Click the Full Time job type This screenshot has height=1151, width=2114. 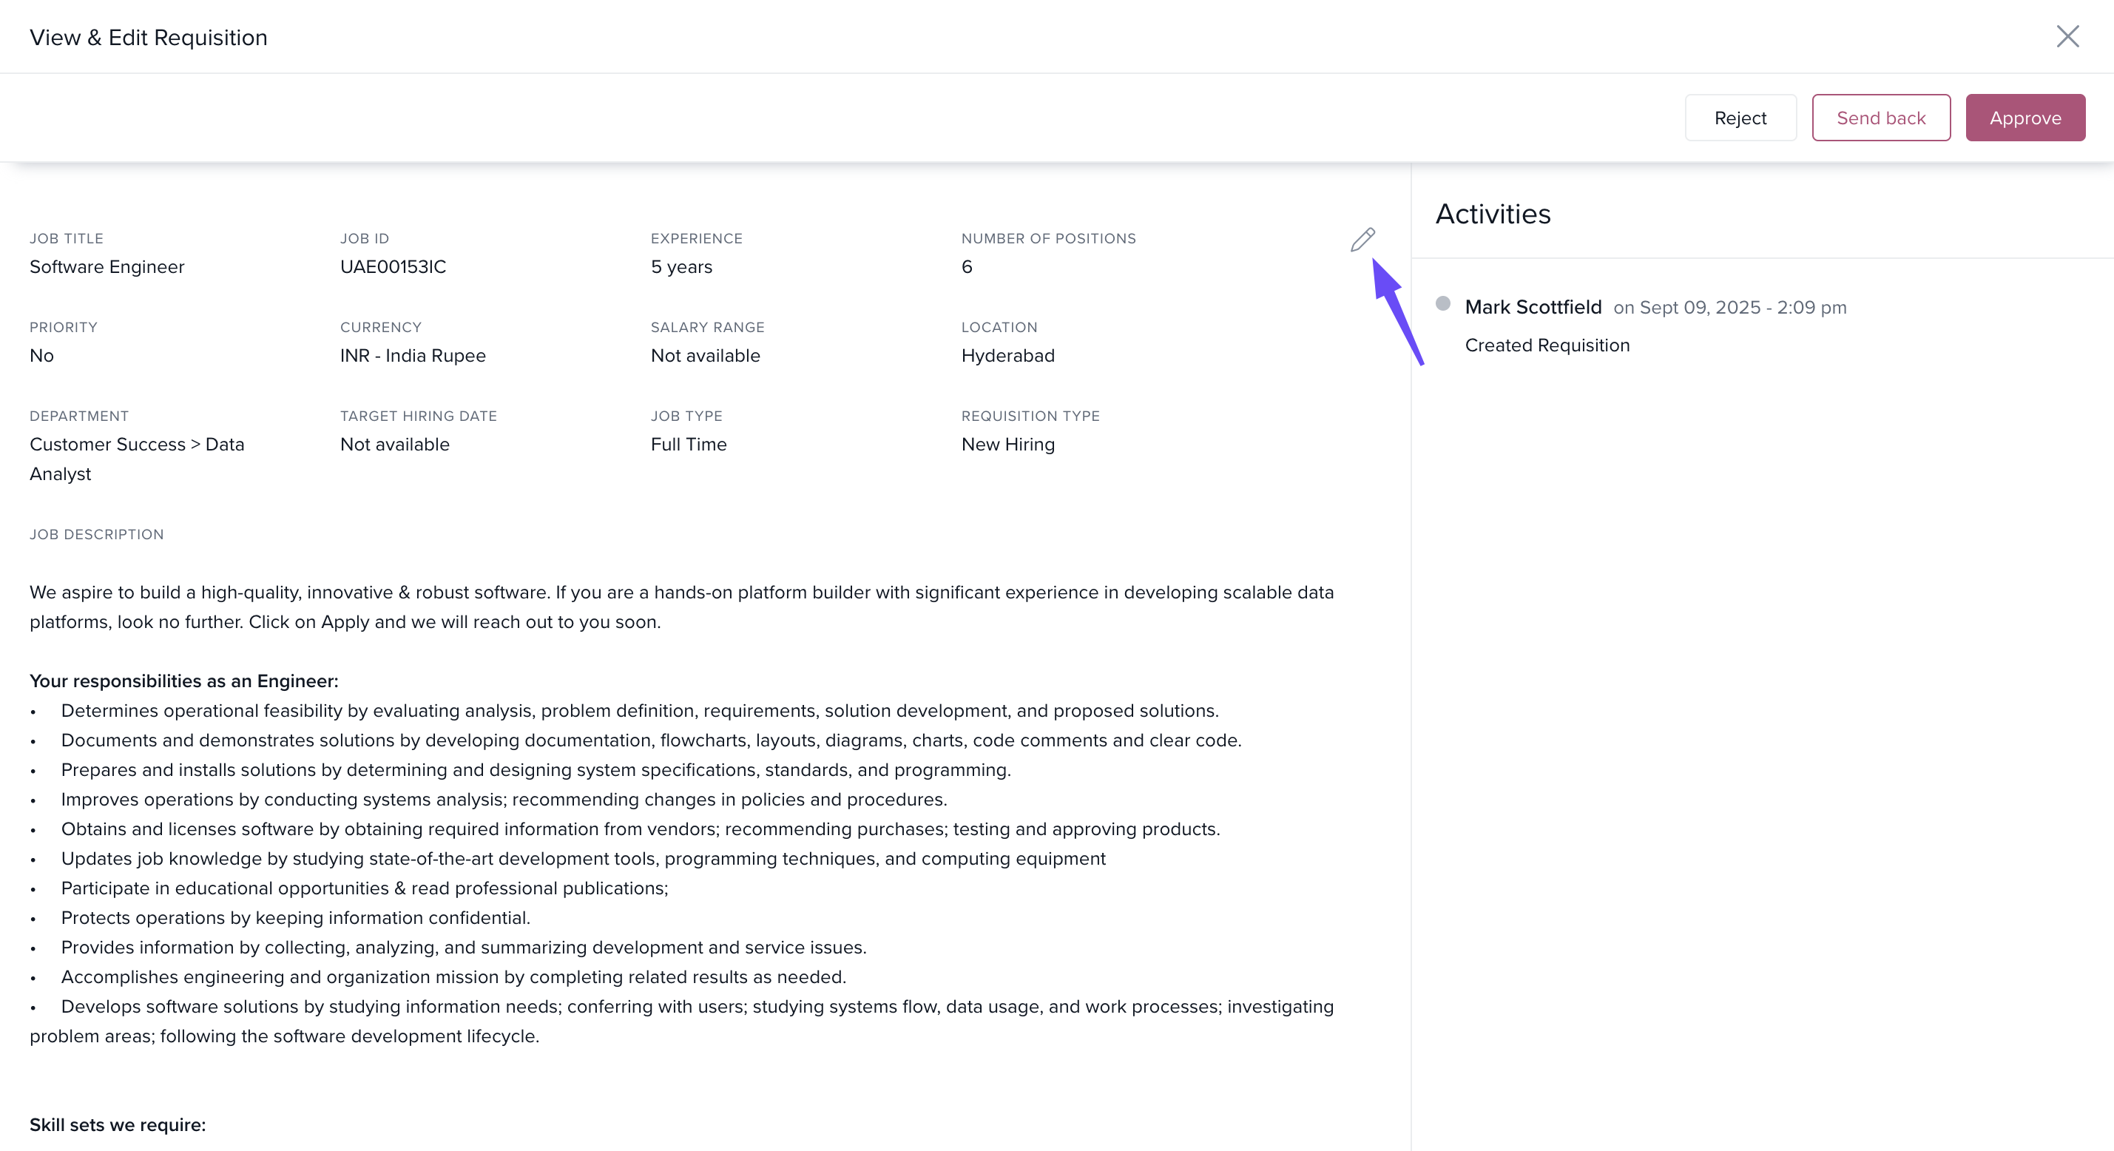tap(689, 444)
